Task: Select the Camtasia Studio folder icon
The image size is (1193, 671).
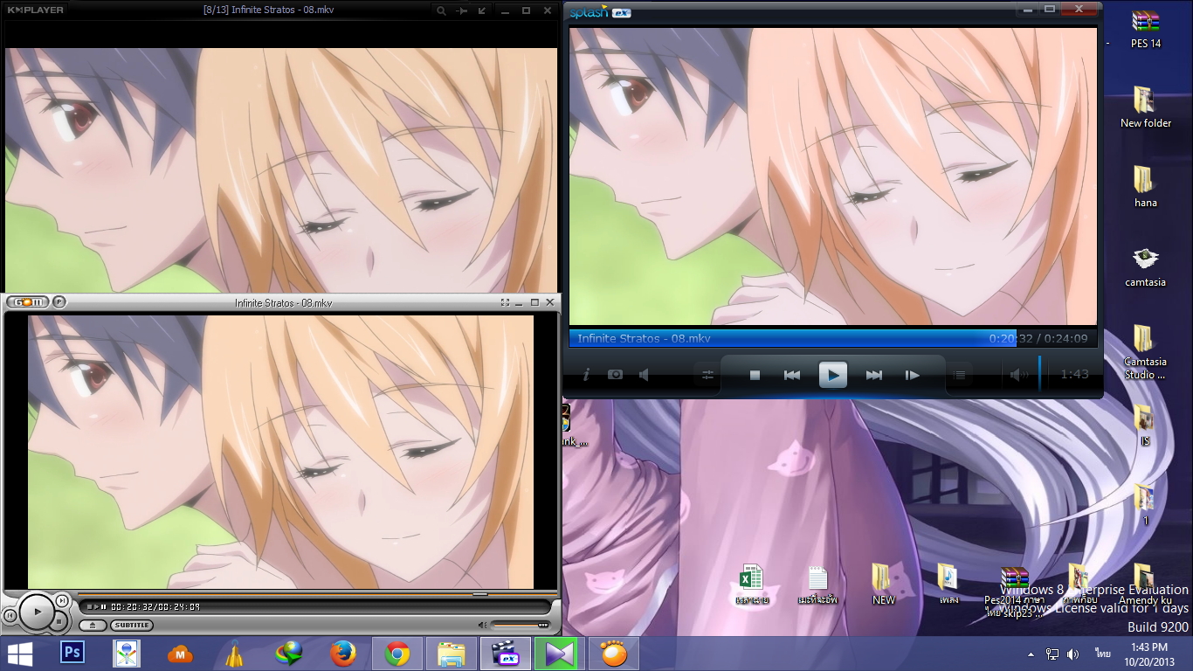Action: (x=1145, y=352)
